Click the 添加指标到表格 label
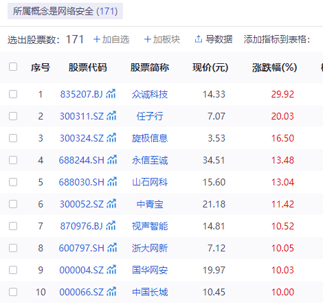 pyautogui.click(x=277, y=39)
